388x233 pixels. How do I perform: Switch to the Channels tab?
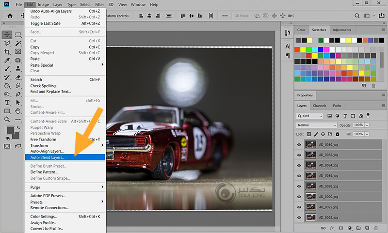click(319, 106)
